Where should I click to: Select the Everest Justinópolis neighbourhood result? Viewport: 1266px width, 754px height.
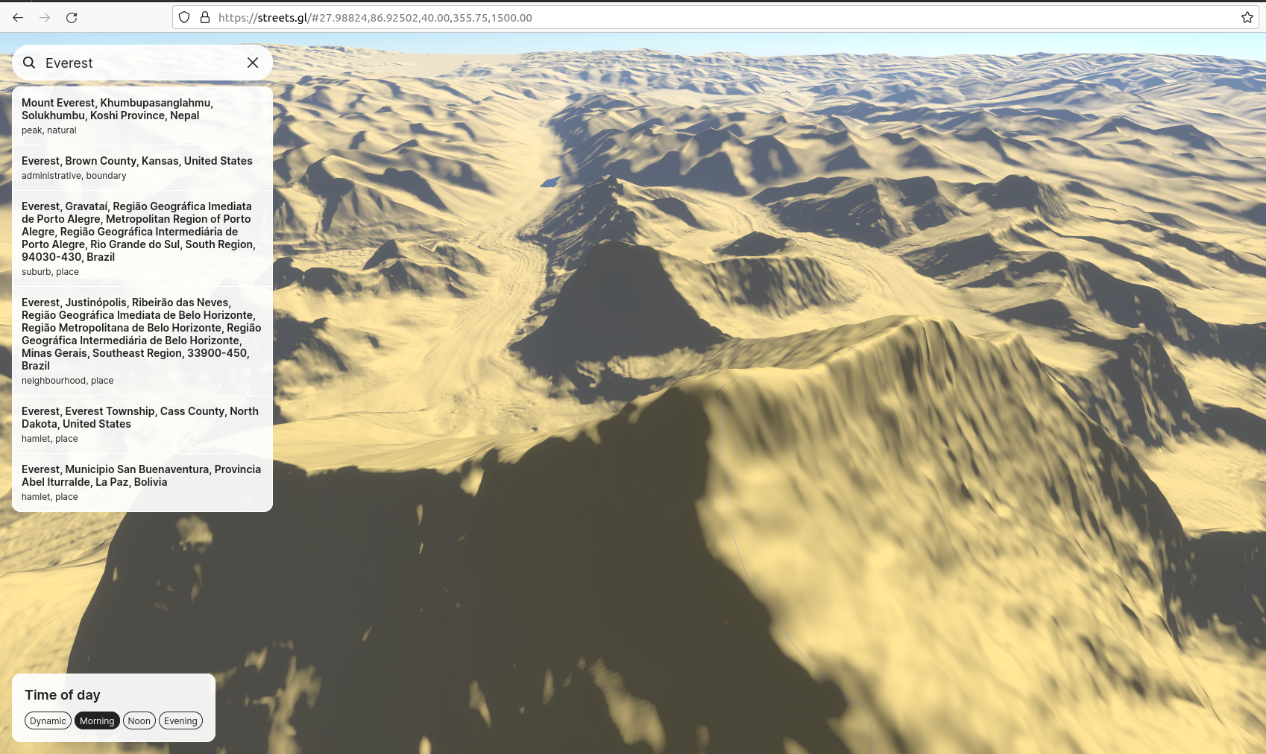(141, 339)
